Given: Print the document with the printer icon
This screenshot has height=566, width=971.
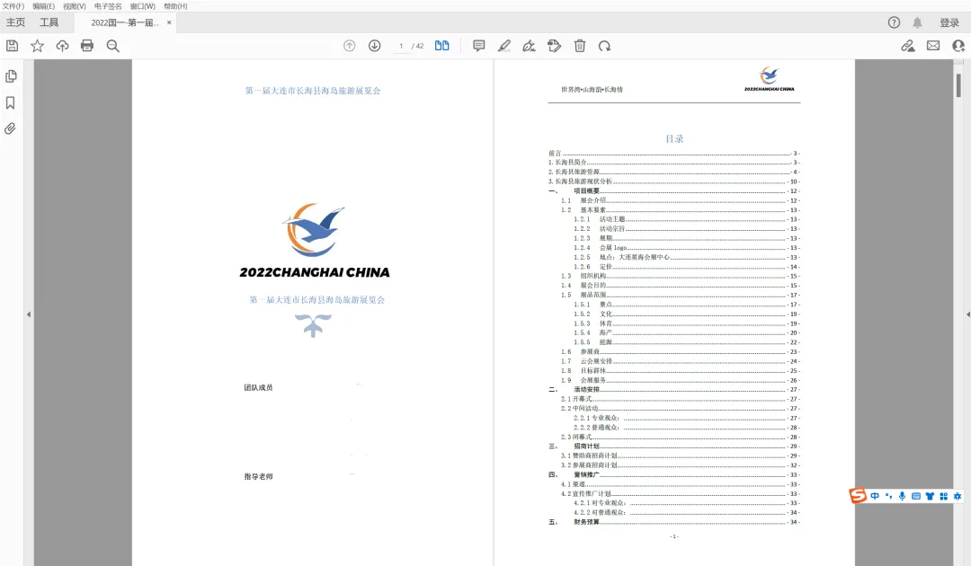Looking at the screenshot, I should click(x=87, y=46).
